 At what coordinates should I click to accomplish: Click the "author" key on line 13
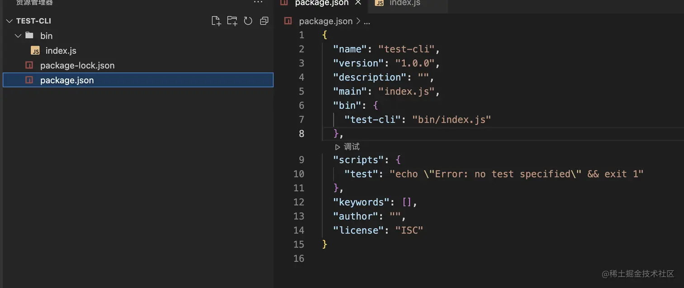(x=356, y=216)
